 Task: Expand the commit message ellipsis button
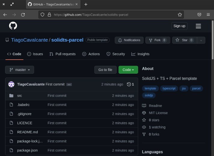click(x=69, y=85)
